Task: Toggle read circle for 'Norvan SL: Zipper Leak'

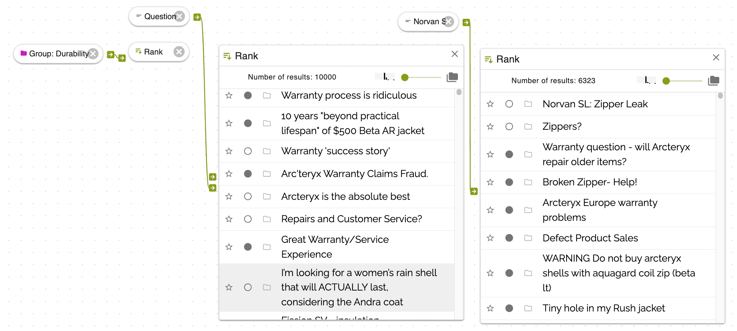Action: (x=509, y=104)
